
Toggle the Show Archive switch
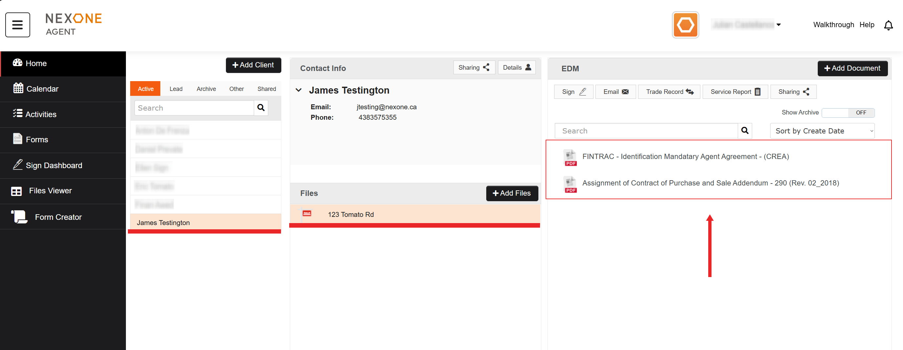[848, 113]
